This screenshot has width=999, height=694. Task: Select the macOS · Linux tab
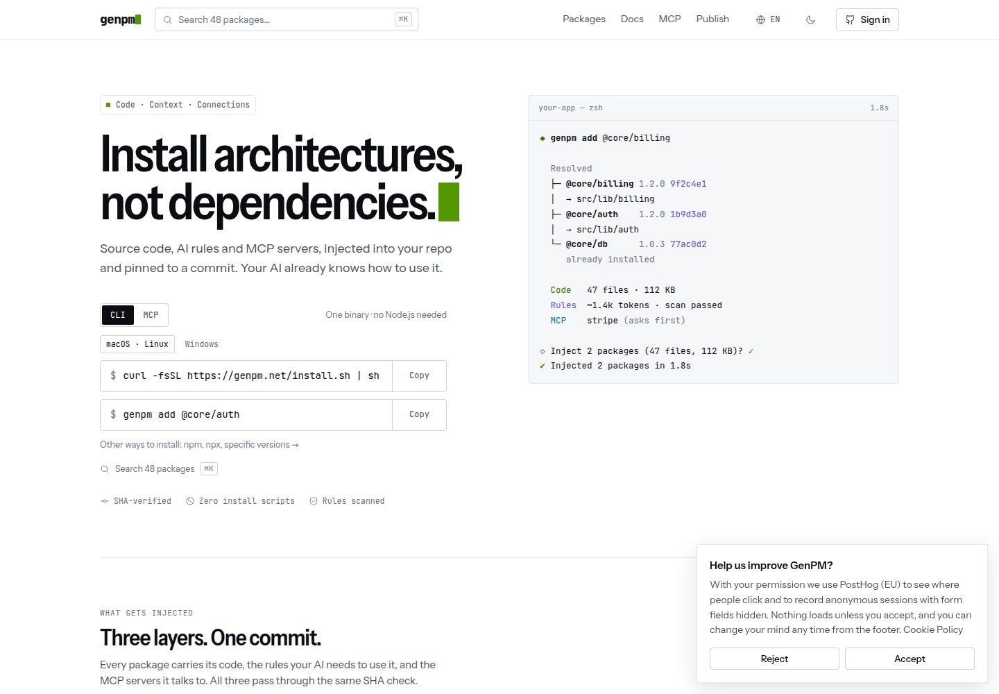tap(137, 344)
